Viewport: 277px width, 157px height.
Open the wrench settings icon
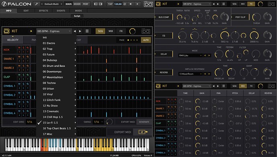pyautogui.click(x=37, y=4)
